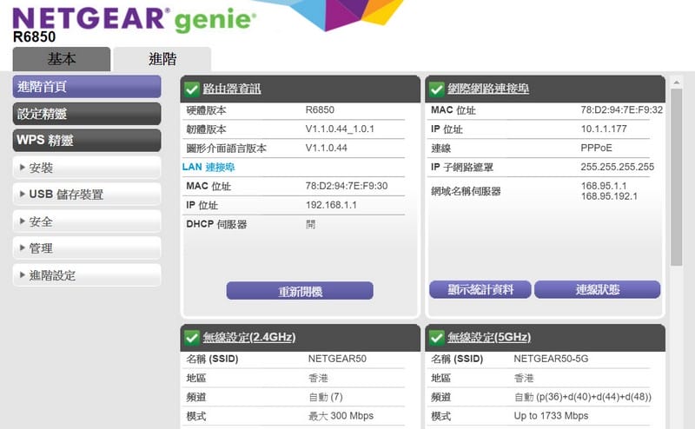Click green checkmark icon of 網際網路連接埠 panel
695x429 pixels.
(x=437, y=89)
